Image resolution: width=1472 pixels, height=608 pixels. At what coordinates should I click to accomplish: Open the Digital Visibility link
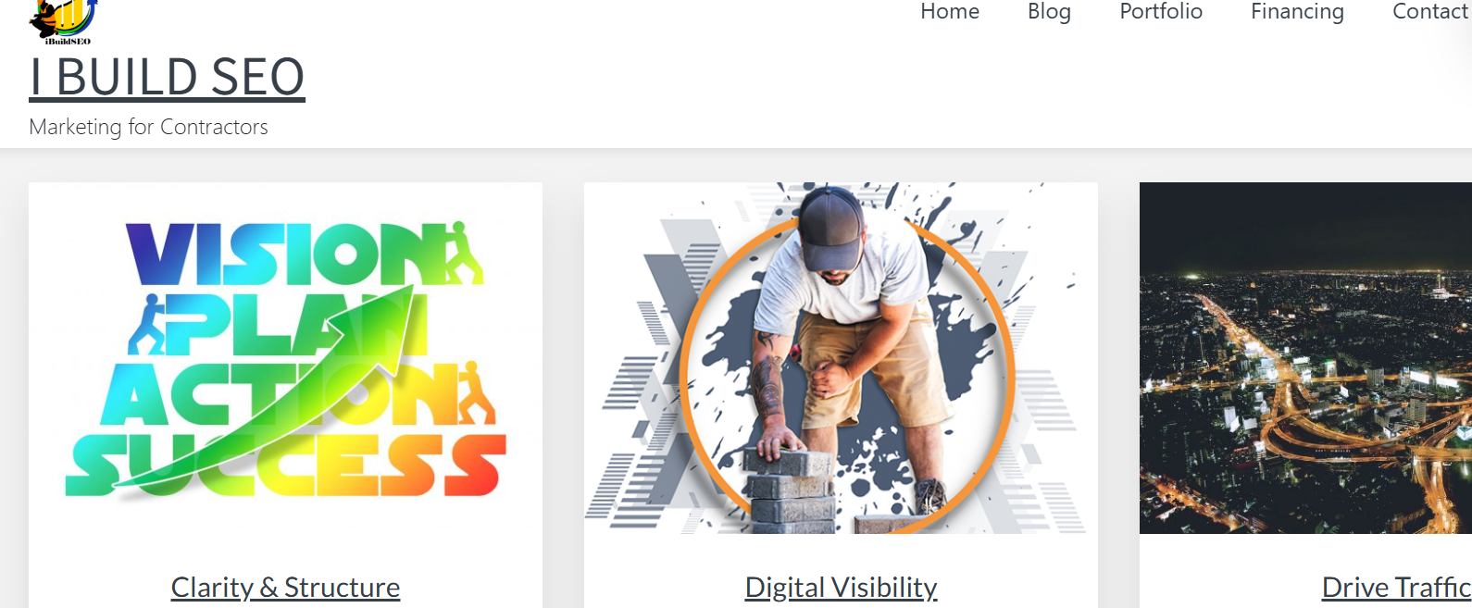click(841, 587)
